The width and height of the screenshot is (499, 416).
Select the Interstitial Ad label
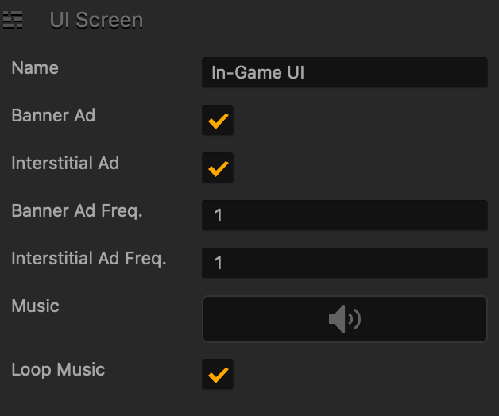click(x=65, y=164)
